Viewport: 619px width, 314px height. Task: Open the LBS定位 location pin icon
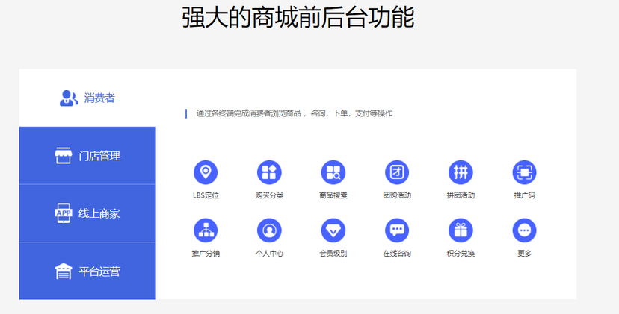[x=206, y=172]
